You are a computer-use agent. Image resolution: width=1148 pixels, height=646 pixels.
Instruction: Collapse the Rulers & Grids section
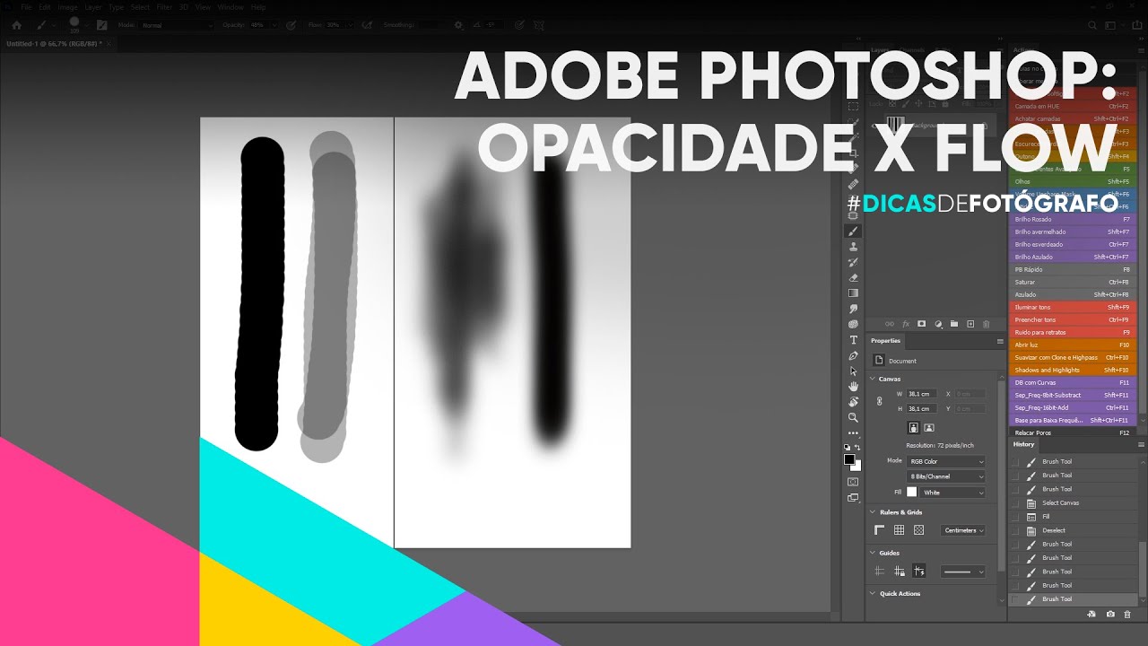873,512
